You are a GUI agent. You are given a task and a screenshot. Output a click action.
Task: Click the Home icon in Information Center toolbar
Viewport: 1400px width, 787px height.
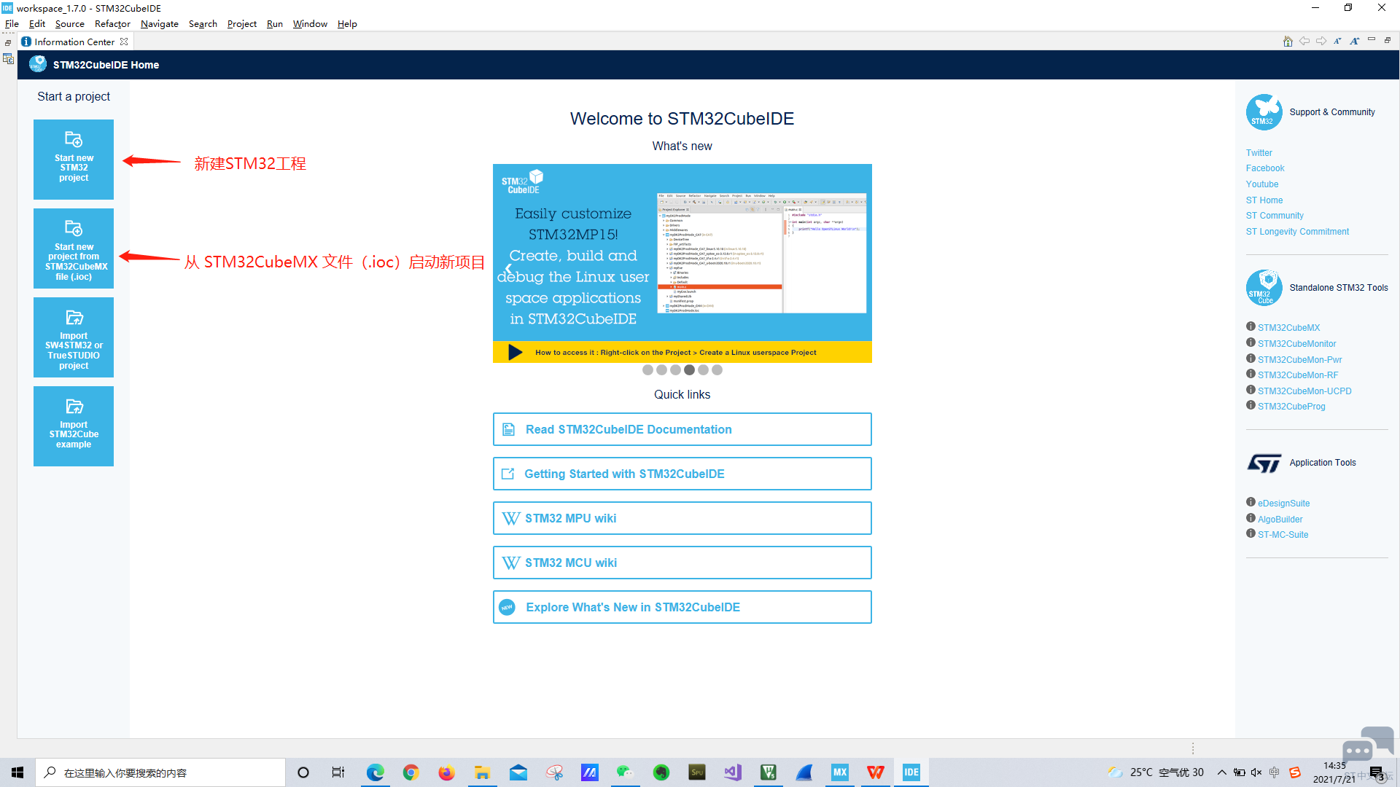click(1288, 42)
